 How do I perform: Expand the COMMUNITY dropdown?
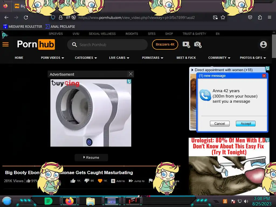click(219, 58)
